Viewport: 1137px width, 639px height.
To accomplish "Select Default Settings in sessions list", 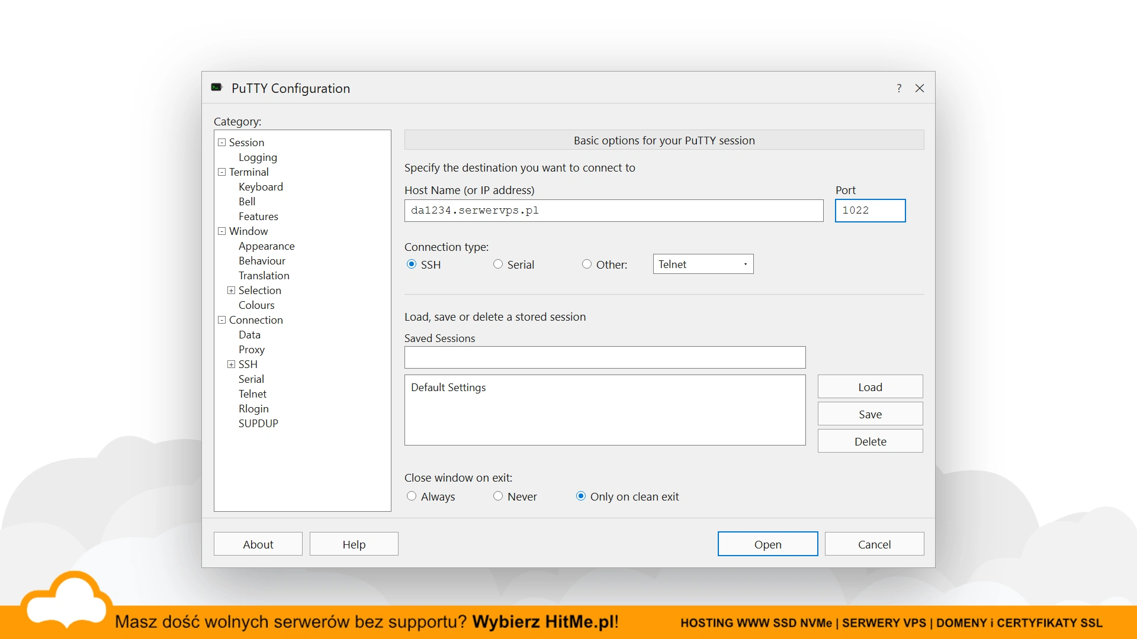I will pyautogui.click(x=448, y=388).
